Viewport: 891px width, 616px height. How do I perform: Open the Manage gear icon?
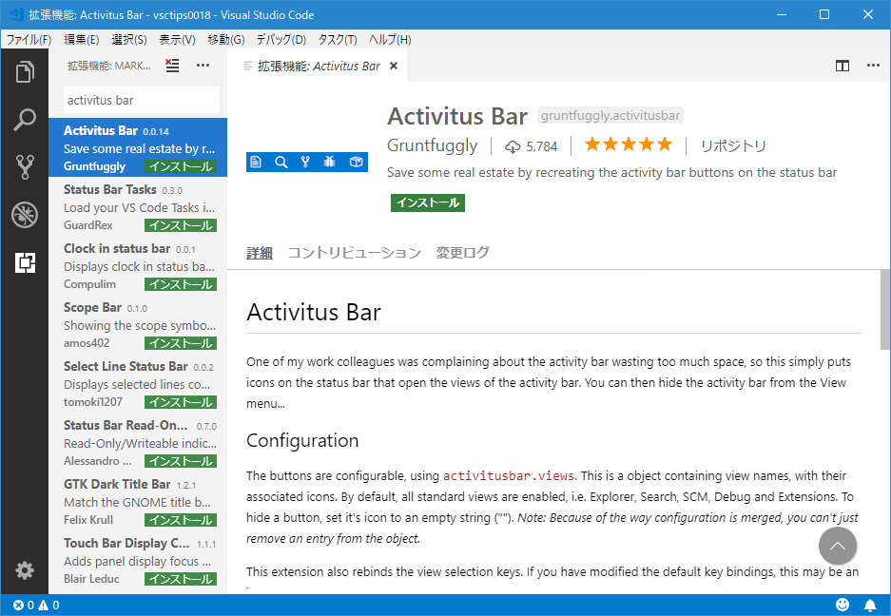[x=25, y=570]
